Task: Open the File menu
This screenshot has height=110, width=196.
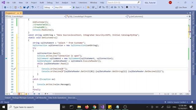Action: (x=8, y=2)
